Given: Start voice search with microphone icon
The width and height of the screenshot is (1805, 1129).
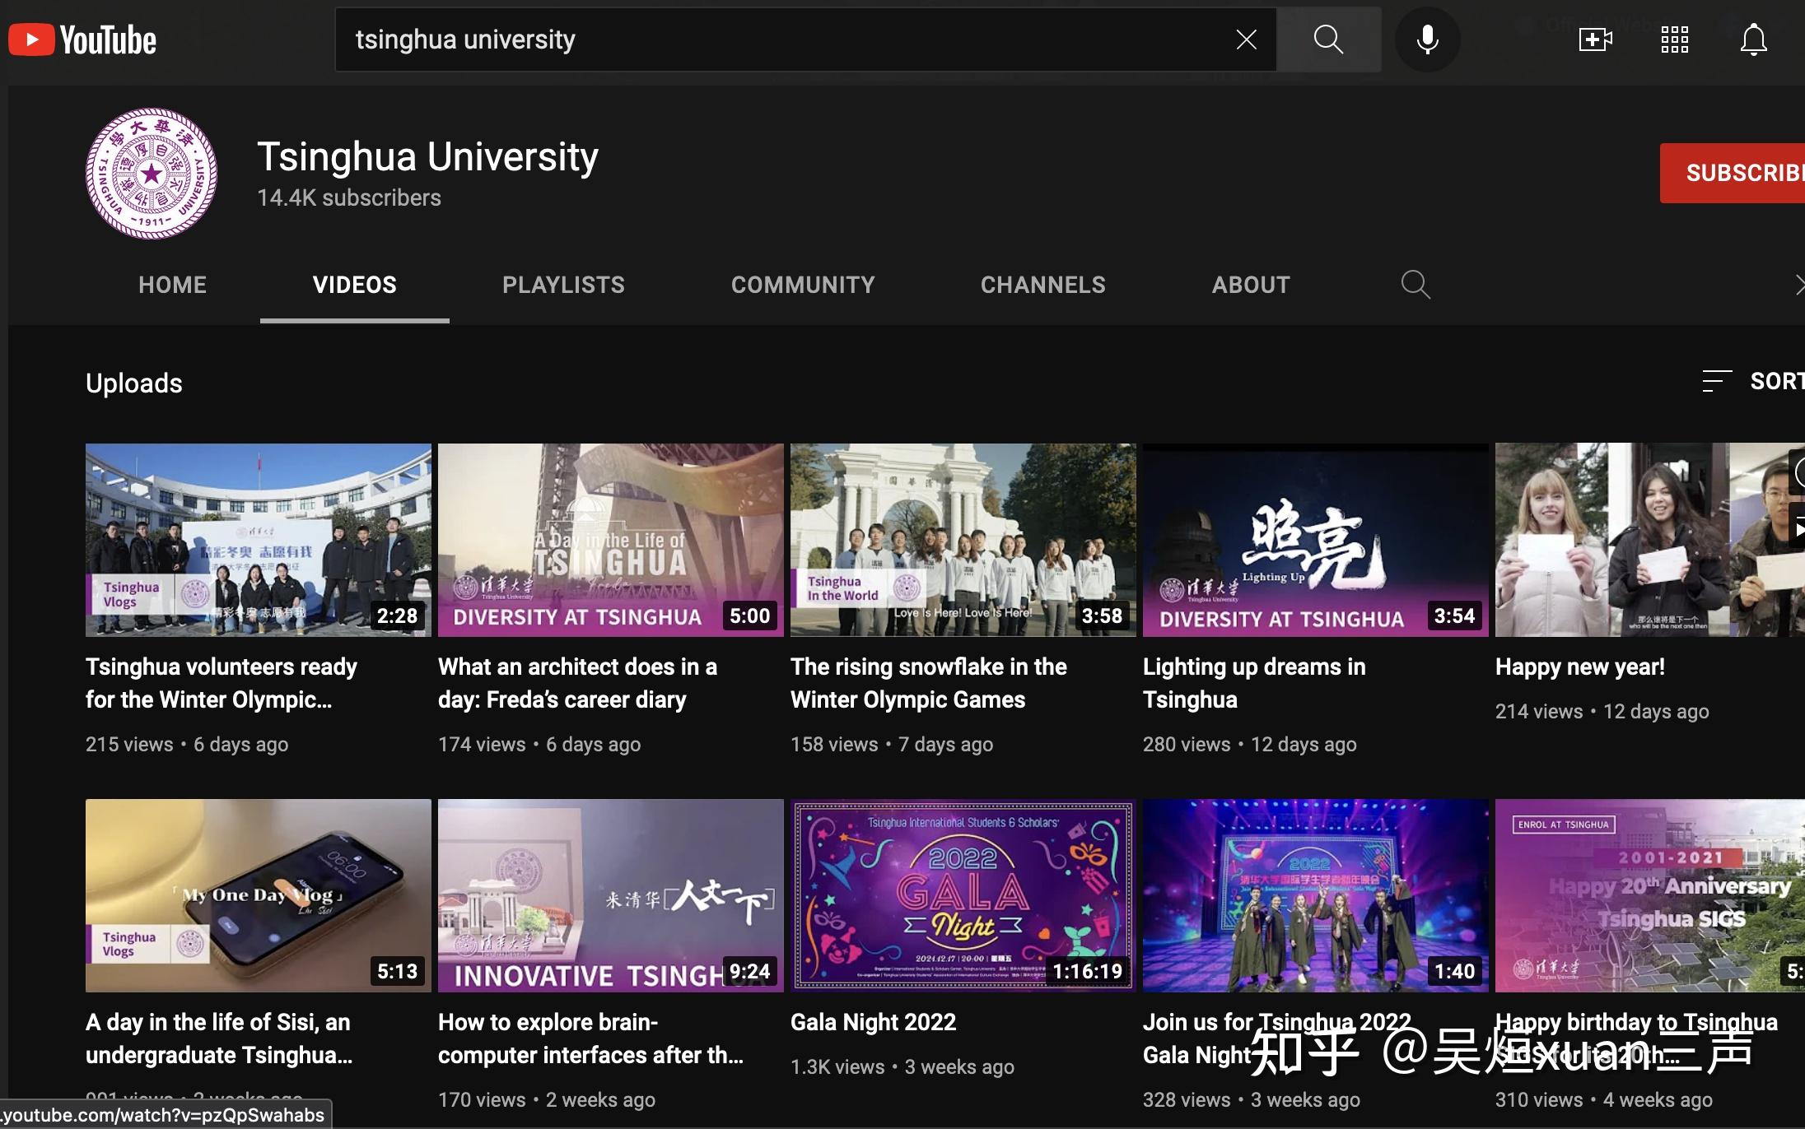Looking at the screenshot, I should 1427,39.
